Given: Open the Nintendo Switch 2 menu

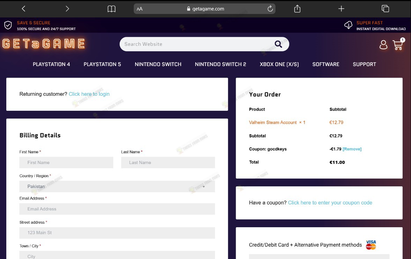Looking at the screenshot, I should click(x=220, y=64).
